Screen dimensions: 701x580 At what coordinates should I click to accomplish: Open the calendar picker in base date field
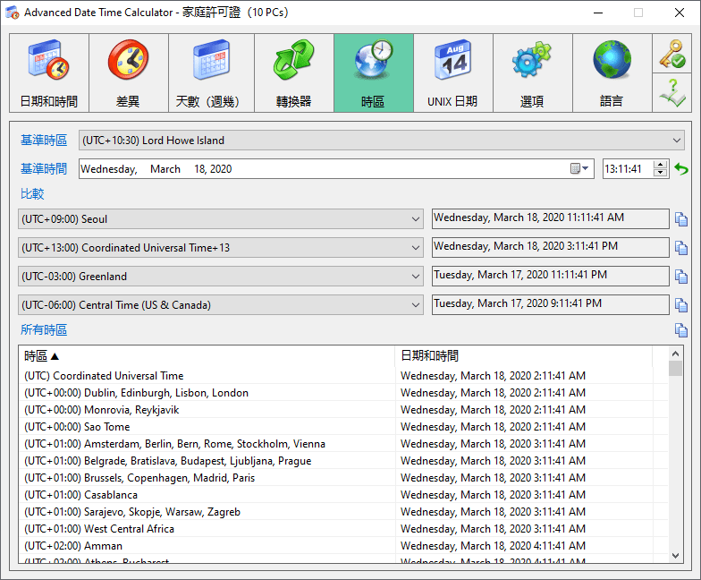tap(579, 168)
